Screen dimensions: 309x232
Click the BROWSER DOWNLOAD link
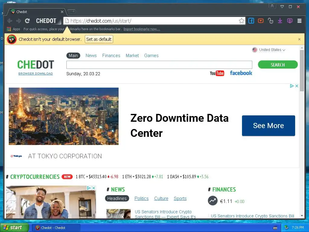36,74
